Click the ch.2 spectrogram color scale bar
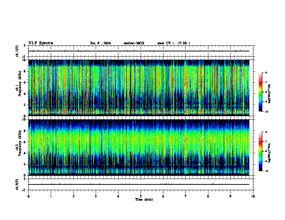This screenshot has height=220, width=285. coord(260,151)
